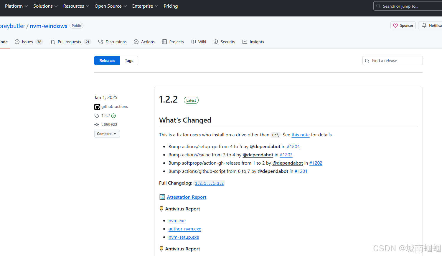
Task: Go to the Discussions tab
Action: 113,42
